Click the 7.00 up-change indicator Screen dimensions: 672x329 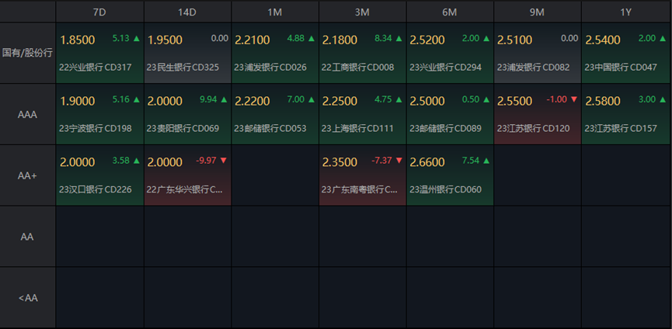point(301,99)
